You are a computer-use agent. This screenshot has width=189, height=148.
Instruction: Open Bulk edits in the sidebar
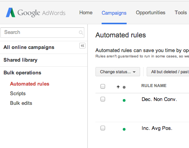(21, 103)
